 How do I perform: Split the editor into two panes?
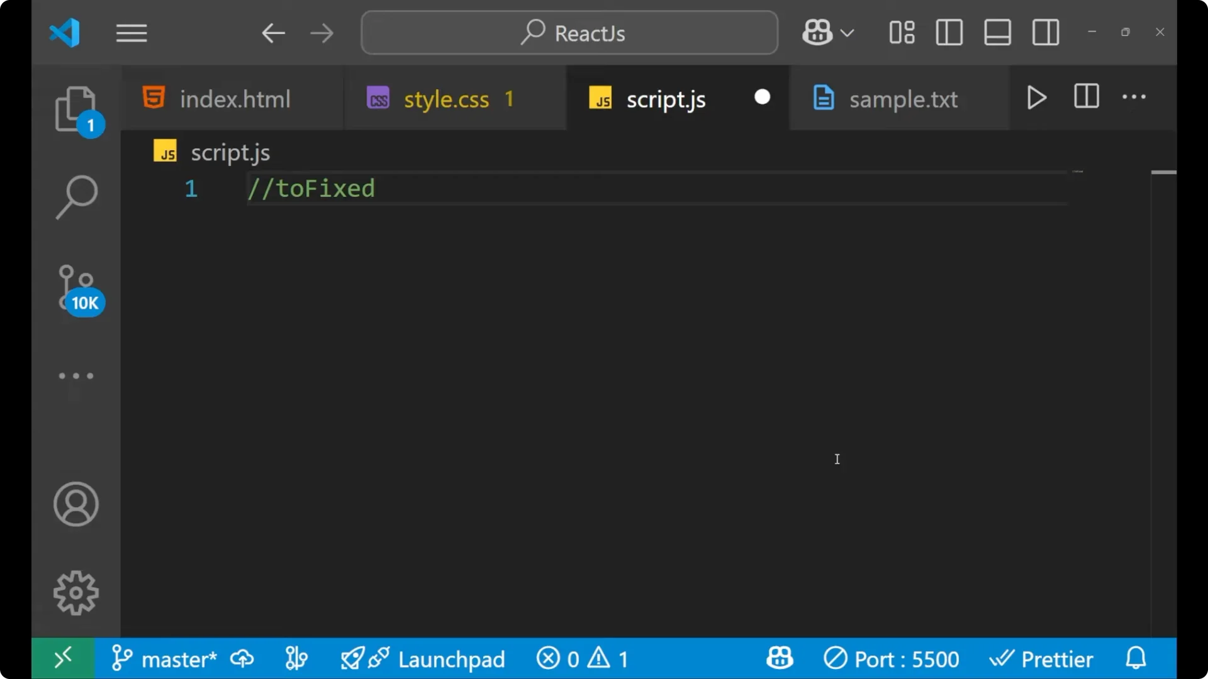coord(1086,97)
